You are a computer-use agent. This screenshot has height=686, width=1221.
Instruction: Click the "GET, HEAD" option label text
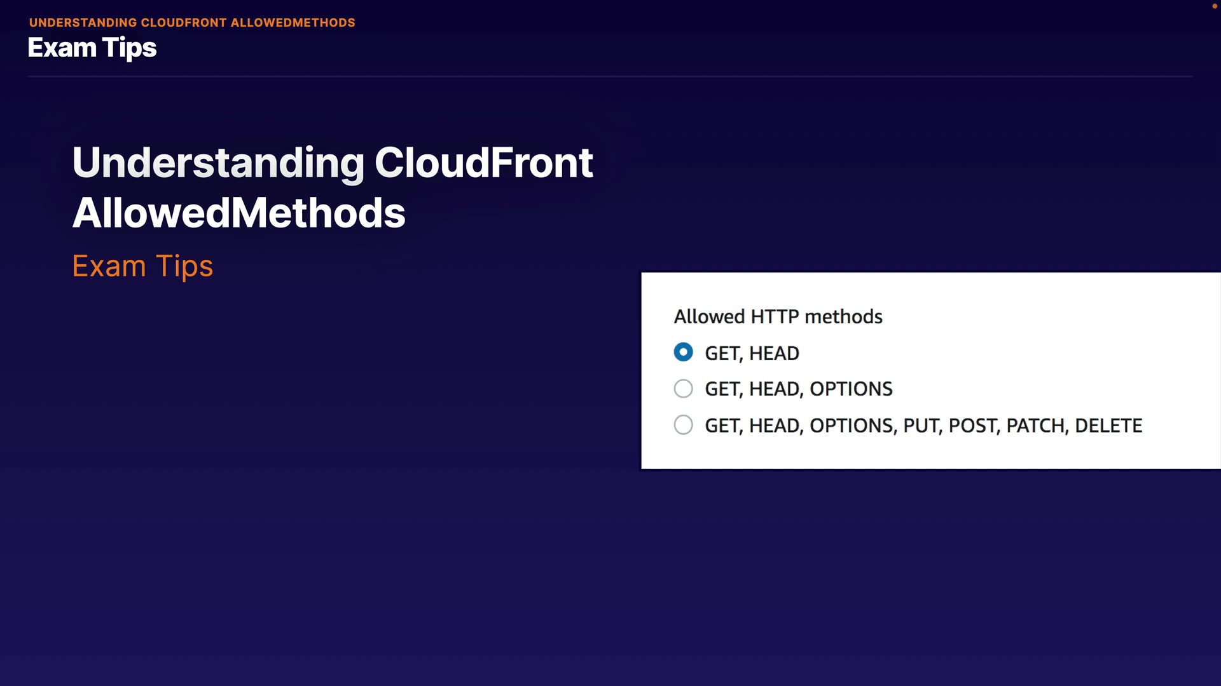click(x=752, y=353)
